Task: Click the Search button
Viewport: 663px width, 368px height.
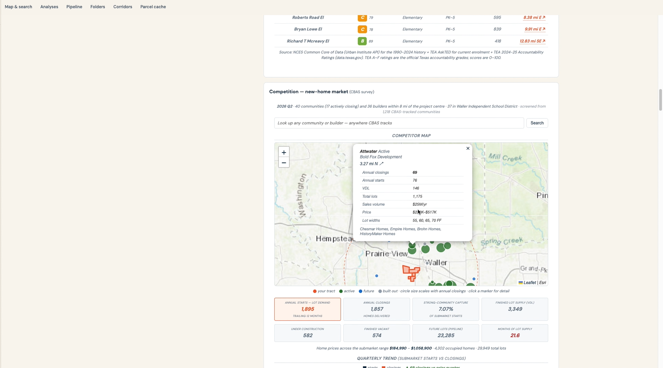Action: click(x=537, y=123)
